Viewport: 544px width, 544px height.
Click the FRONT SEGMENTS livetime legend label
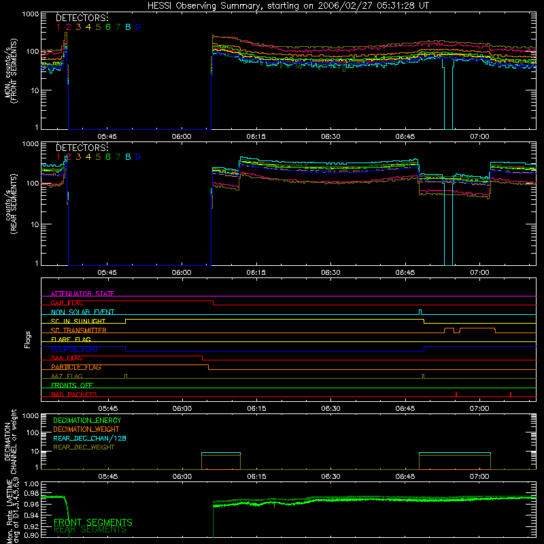pos(93,522)
